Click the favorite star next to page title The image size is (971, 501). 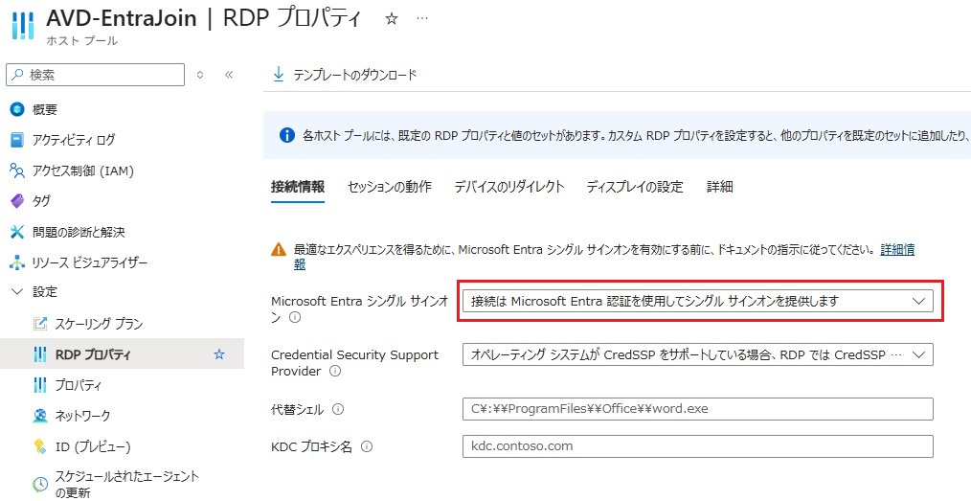[391, 19]
